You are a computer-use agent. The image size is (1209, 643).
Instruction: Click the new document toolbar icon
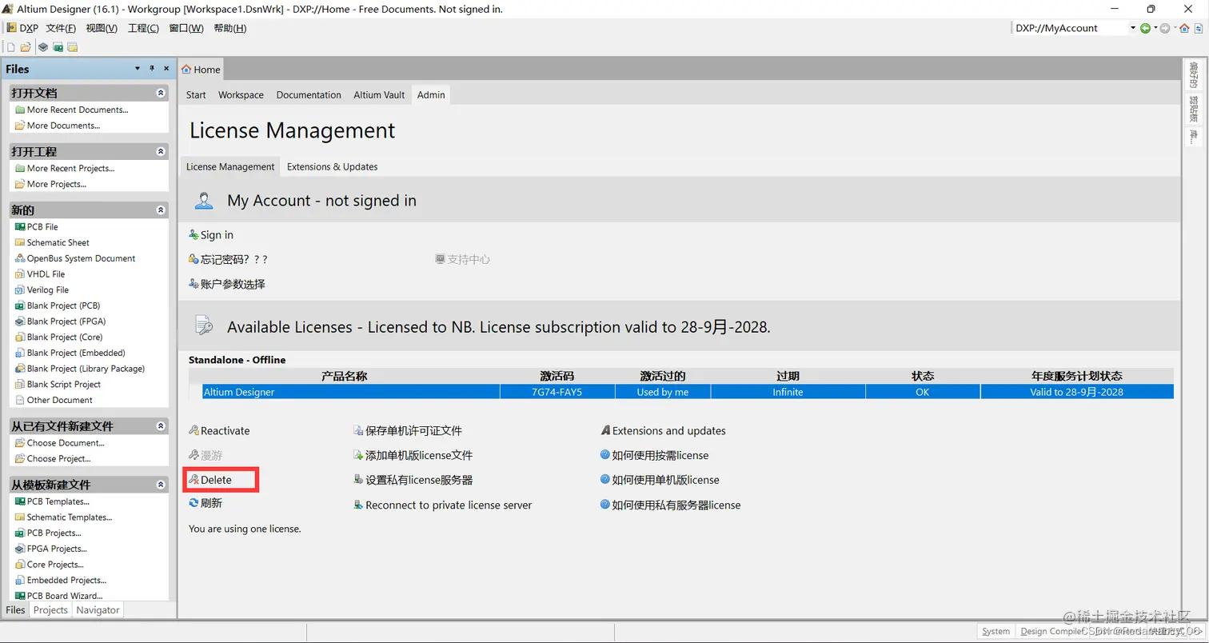coord(11,47)
